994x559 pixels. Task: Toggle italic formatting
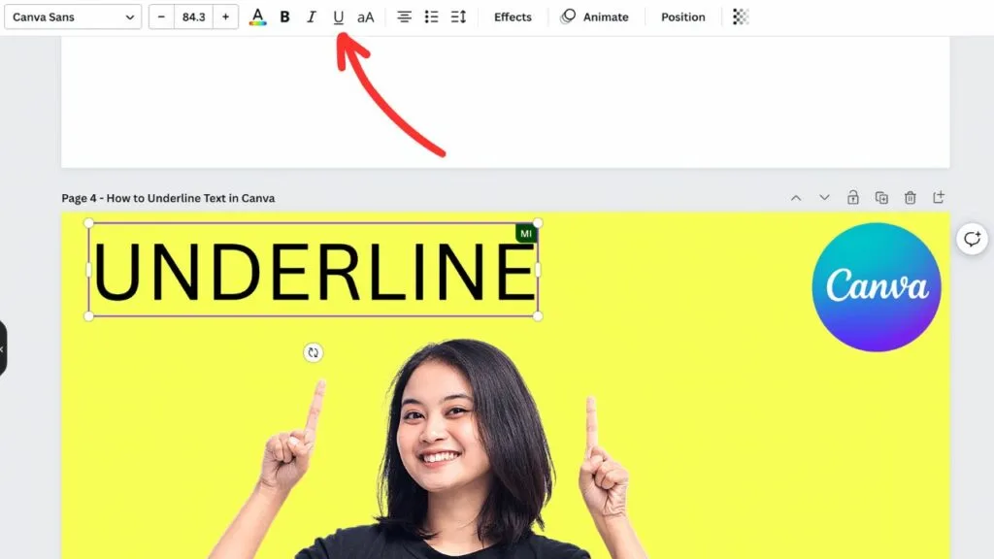coord(312,17)
